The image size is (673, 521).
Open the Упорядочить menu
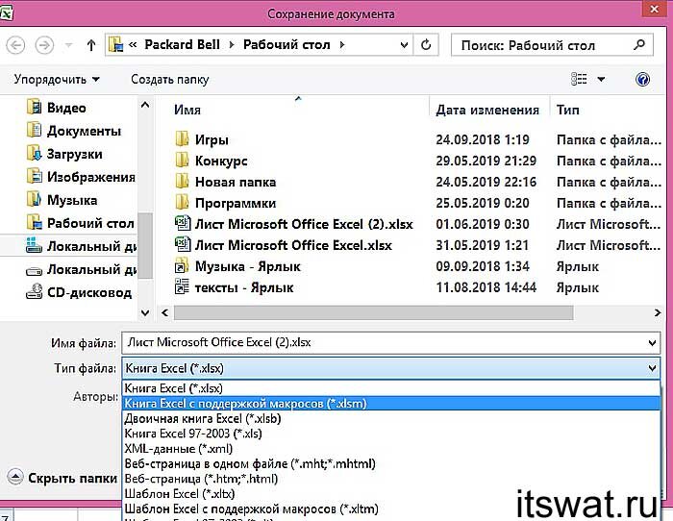[56, 80]
